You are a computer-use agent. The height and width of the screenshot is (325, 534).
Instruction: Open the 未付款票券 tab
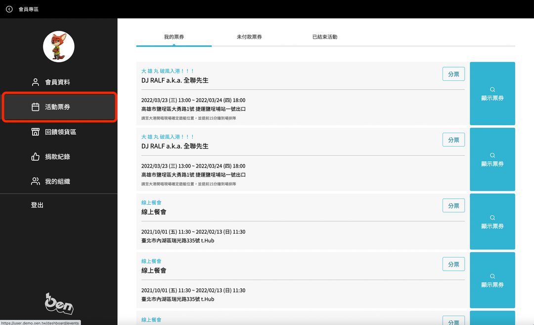point(249,37)
